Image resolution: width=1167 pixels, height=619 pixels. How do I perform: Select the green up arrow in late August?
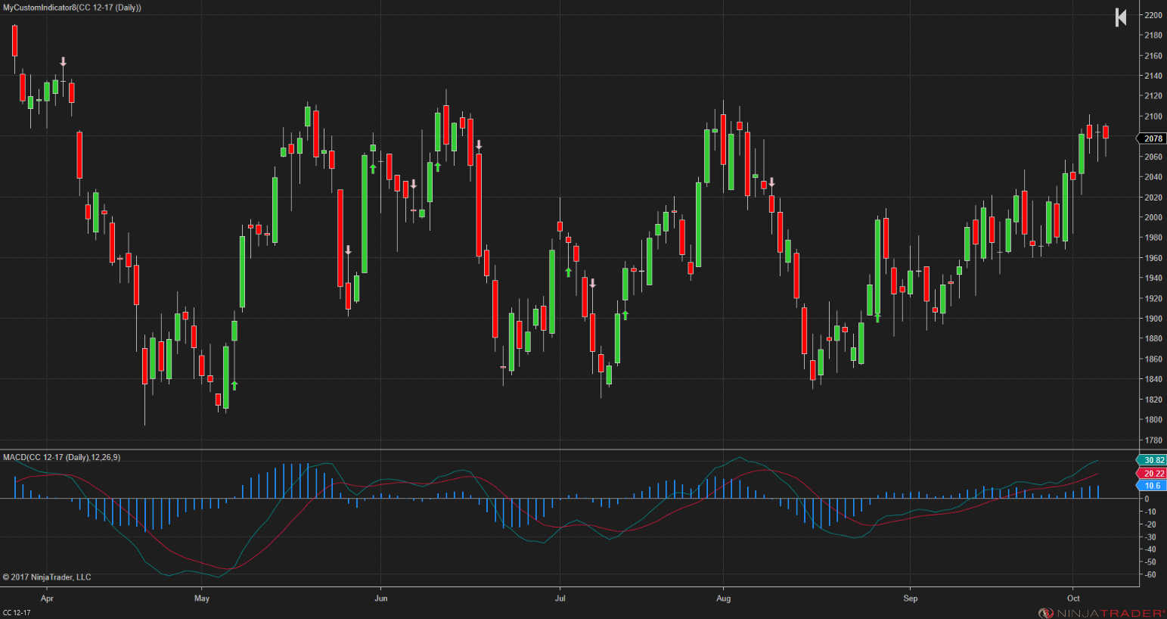877,317
